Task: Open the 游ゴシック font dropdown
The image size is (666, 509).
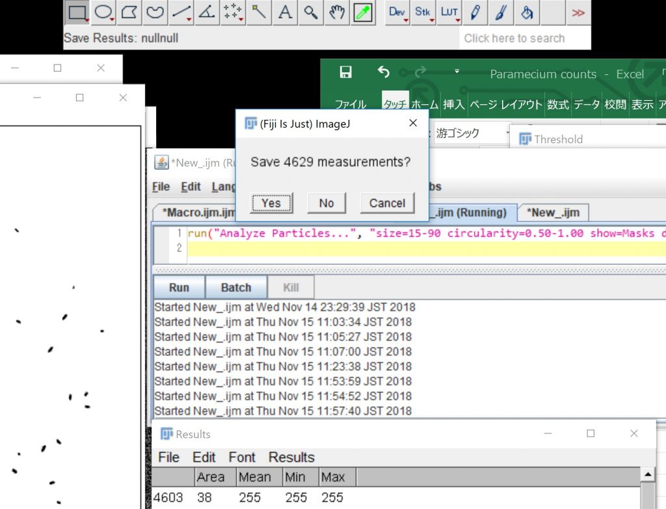Action: click(507, 133)
